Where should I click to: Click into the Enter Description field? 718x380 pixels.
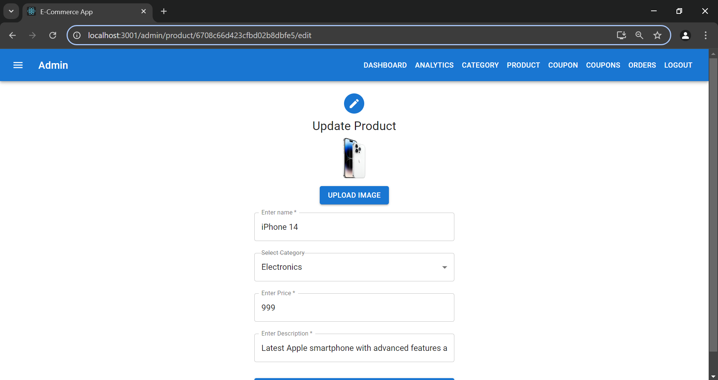pyautogui.click(x=354, y=348)
